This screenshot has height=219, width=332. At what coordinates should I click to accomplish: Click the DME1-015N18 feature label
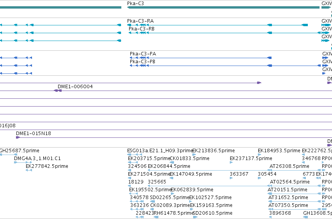click(34, 134)
